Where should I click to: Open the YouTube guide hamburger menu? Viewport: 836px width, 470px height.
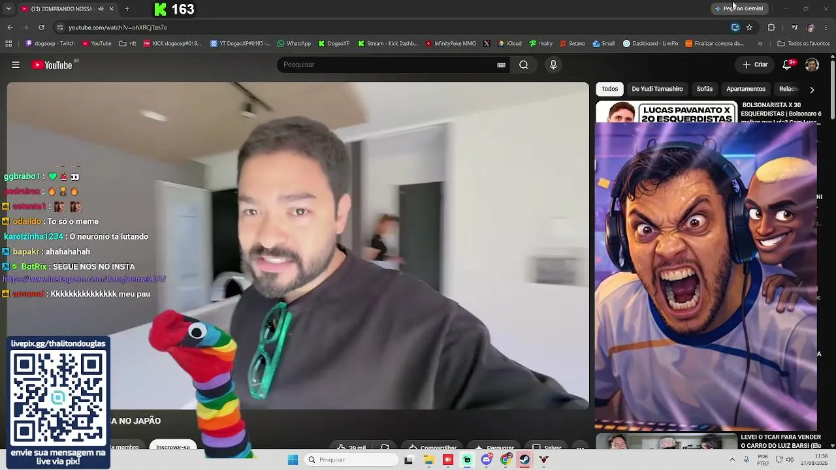[x=16, y=65]
